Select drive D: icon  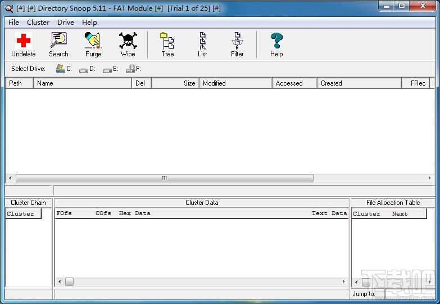[x=84, y=70]
